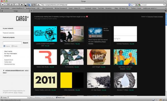This screenshot has height=101, width=167.
Task: Go to the Home page icon
Action: tap(22, 5)
